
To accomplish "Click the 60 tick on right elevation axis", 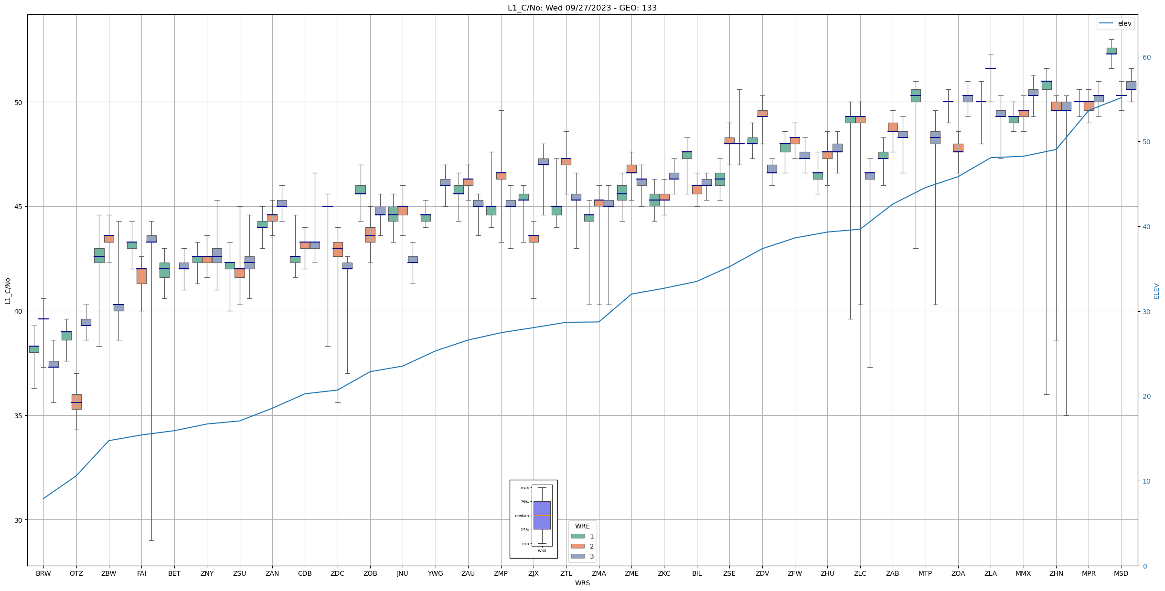I will click(1146, 57).
